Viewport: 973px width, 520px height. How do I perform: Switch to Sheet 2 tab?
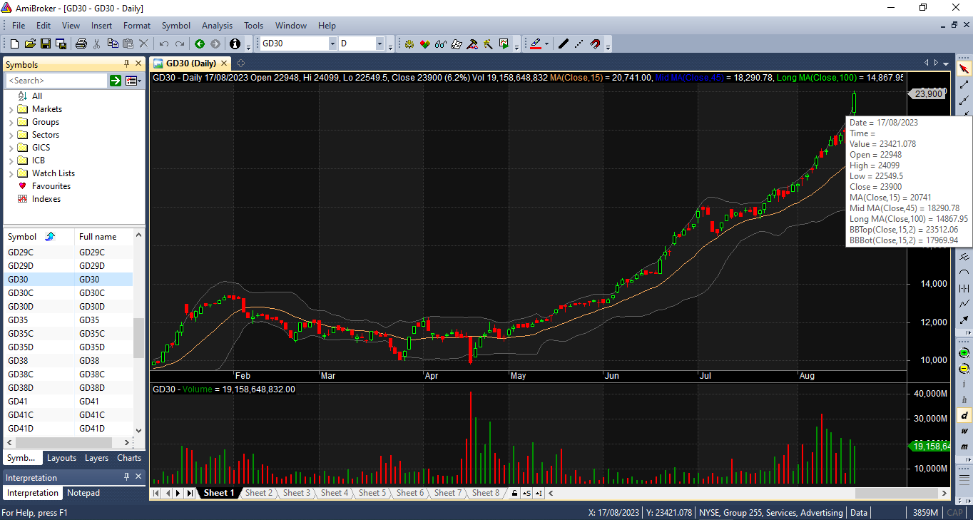point(259,493)
